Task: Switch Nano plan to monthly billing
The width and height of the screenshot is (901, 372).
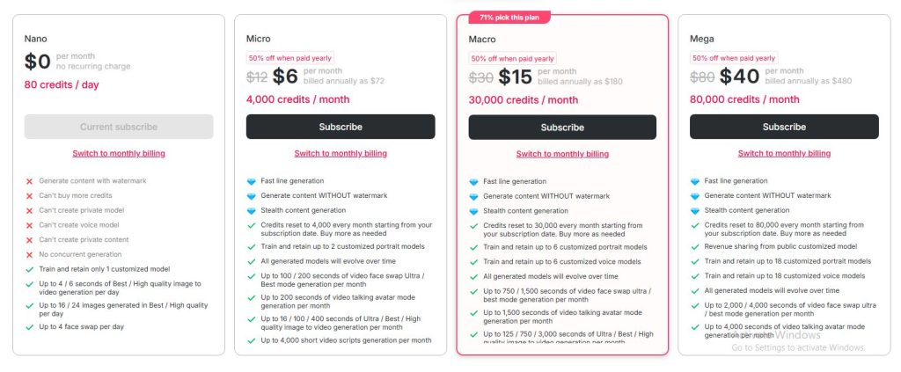Action: pos(119,153)
